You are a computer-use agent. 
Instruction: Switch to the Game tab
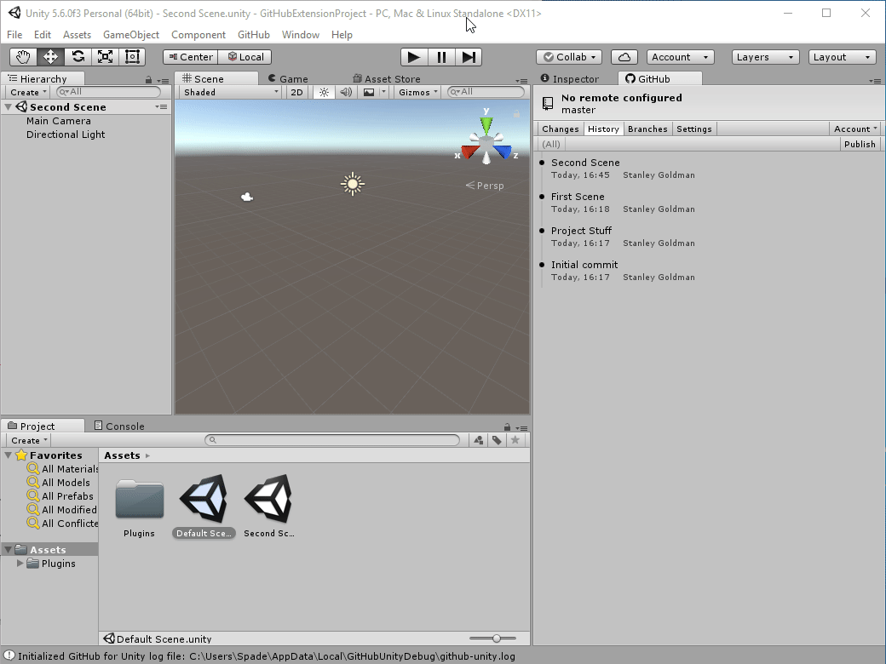[x=288, y=79]
